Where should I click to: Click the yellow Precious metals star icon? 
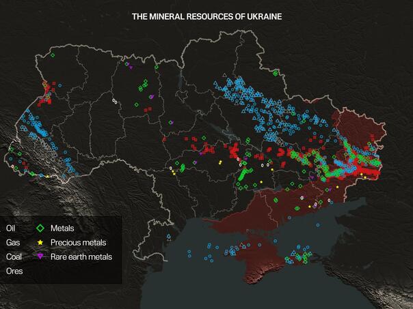(x=40, y=242)
